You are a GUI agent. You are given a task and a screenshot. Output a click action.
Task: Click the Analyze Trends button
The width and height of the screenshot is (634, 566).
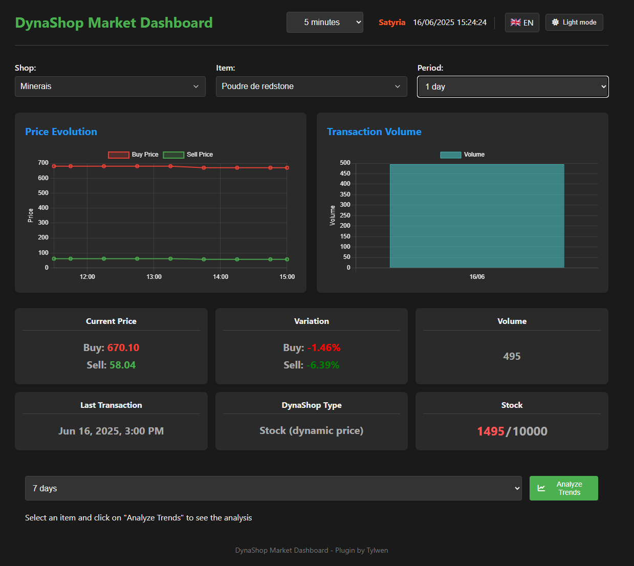pyautogui.click(x=563, y=488)
